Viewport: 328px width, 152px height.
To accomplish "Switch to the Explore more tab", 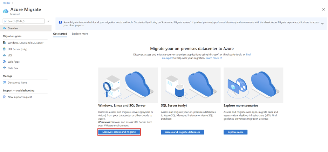I will pyautogui.click(x=80, y=34).
